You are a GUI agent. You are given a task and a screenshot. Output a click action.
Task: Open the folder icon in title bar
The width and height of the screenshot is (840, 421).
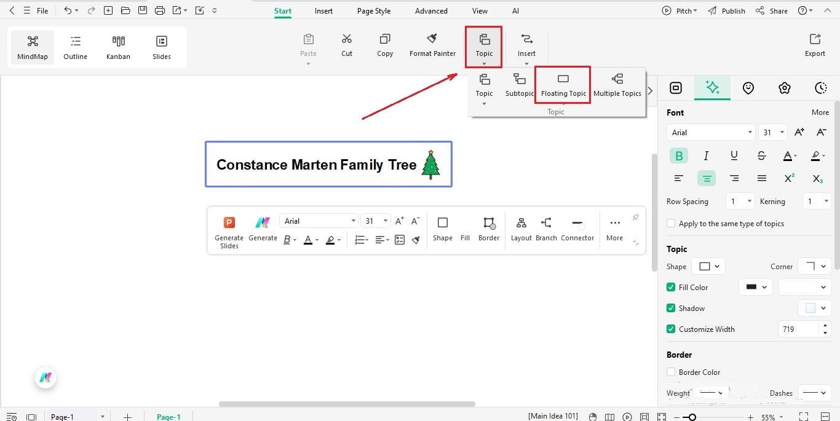click(x=125, y=10)
